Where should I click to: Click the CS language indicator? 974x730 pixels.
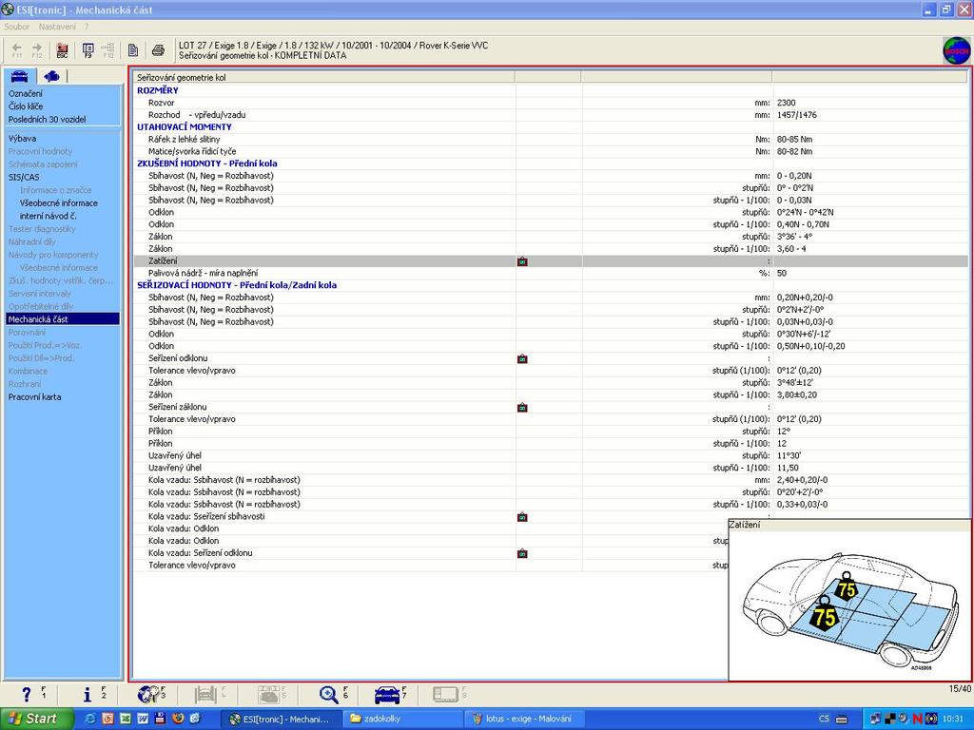pos(824,719)
